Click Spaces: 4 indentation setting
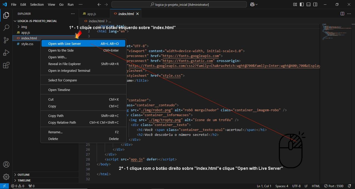 pyautogui.click(x=282, y=186)
